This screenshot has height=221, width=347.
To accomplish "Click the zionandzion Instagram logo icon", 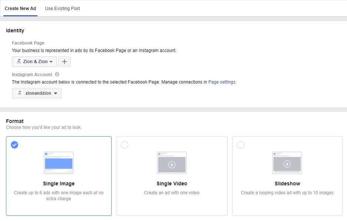I will click(x=20, y=93).
